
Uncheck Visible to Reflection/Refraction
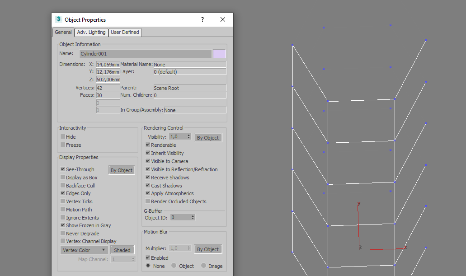(148, 169)
